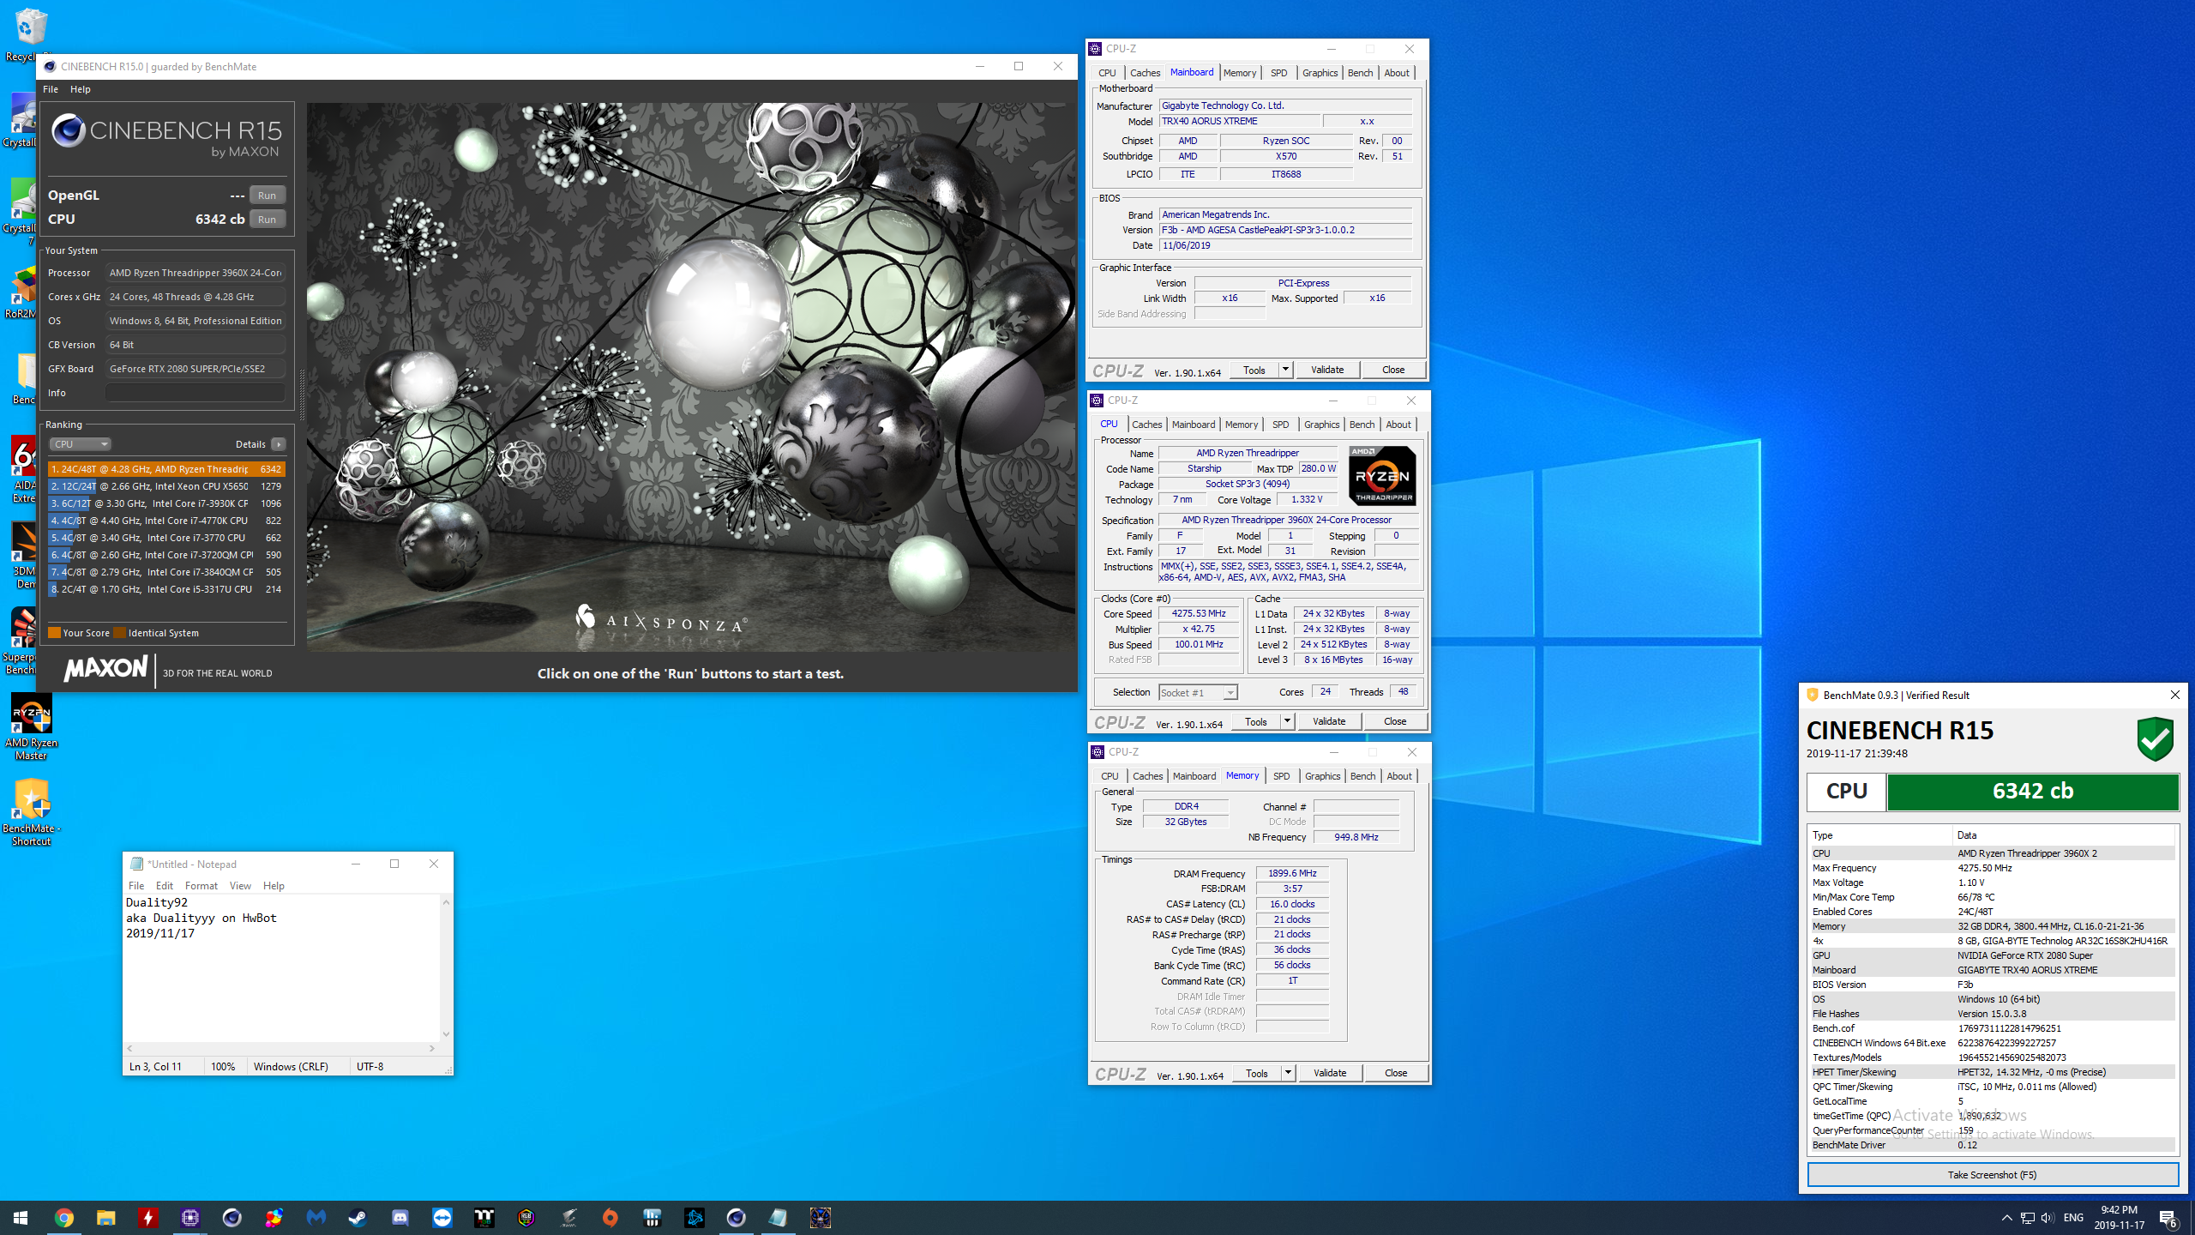This screenshot has width=2195, height=1235.
Task: Click Take Screenshot (F5) in BenchMate
Action: (1992, 1175)
